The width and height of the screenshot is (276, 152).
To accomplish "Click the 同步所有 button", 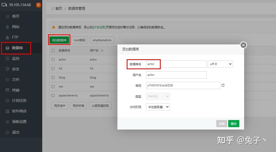I will 79,106.
